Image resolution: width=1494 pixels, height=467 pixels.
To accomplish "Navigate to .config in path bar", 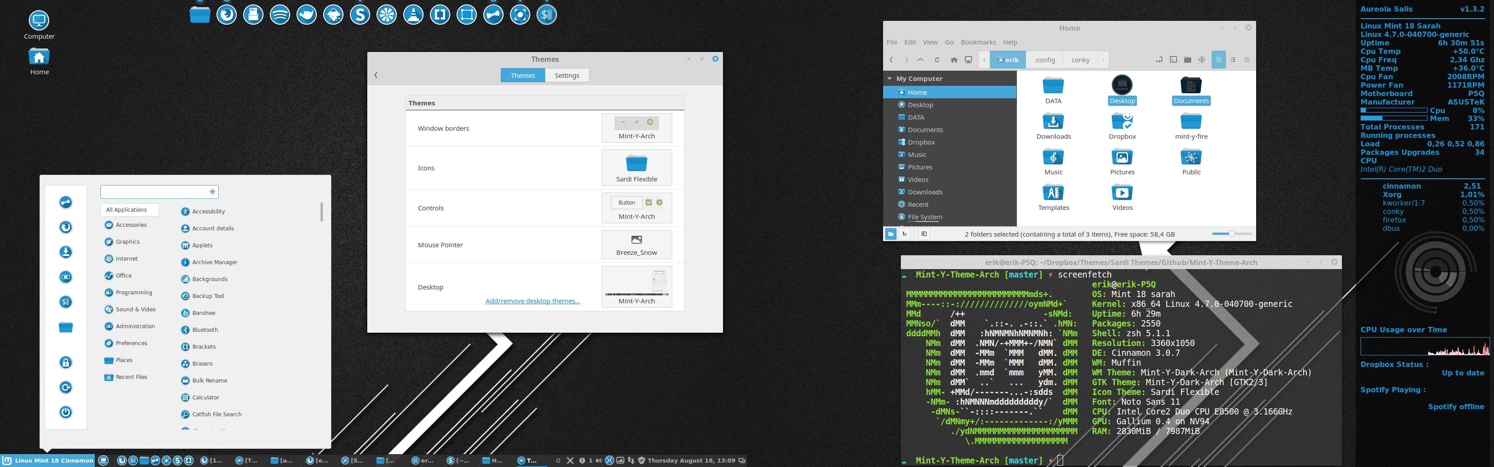I will (1044, 60).
